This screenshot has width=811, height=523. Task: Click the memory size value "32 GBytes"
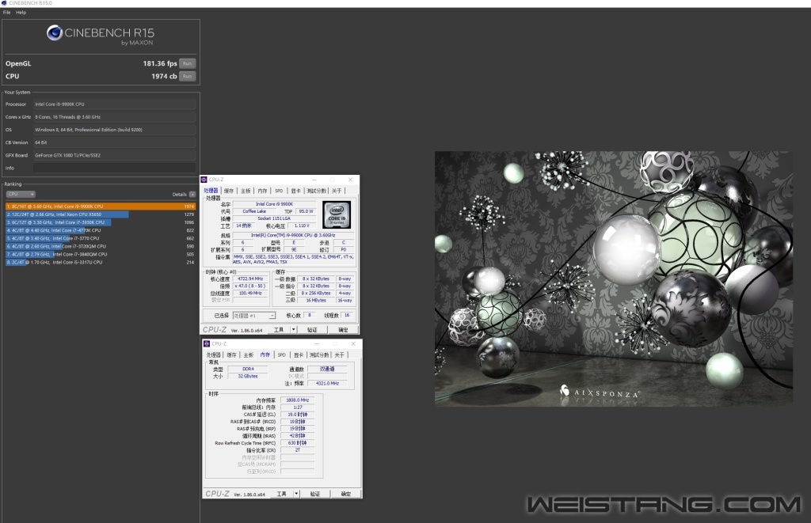[x=248, y=377]
